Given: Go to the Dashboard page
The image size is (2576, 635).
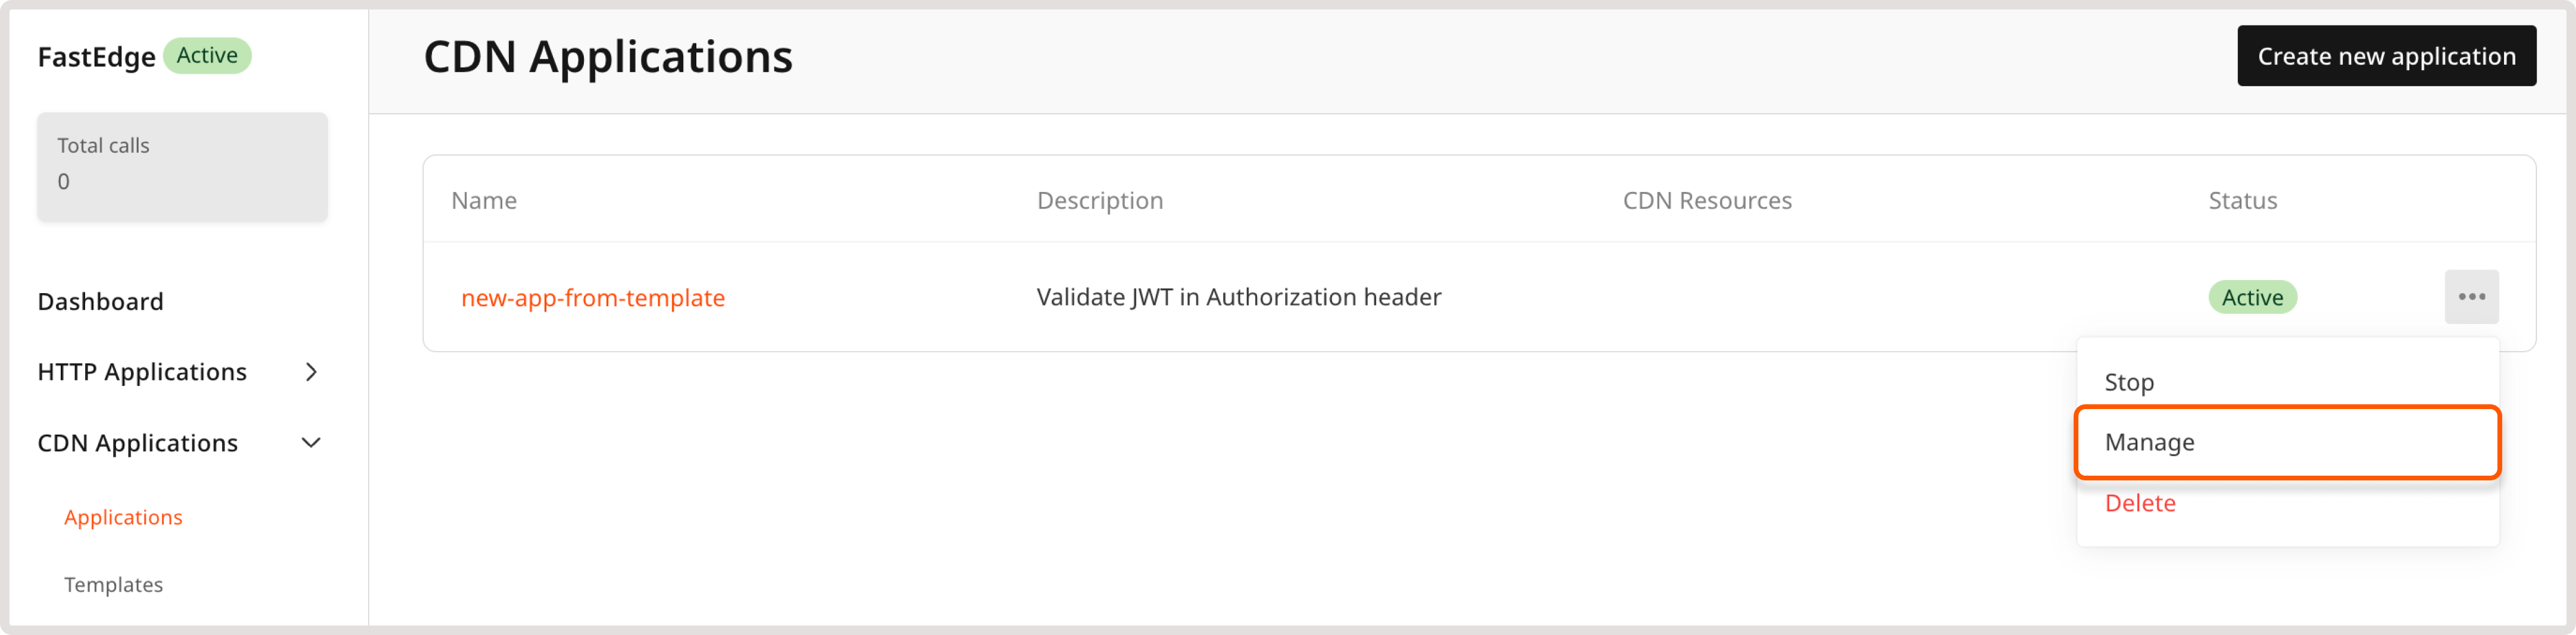Looking at the screenshot, I should 100,300.
